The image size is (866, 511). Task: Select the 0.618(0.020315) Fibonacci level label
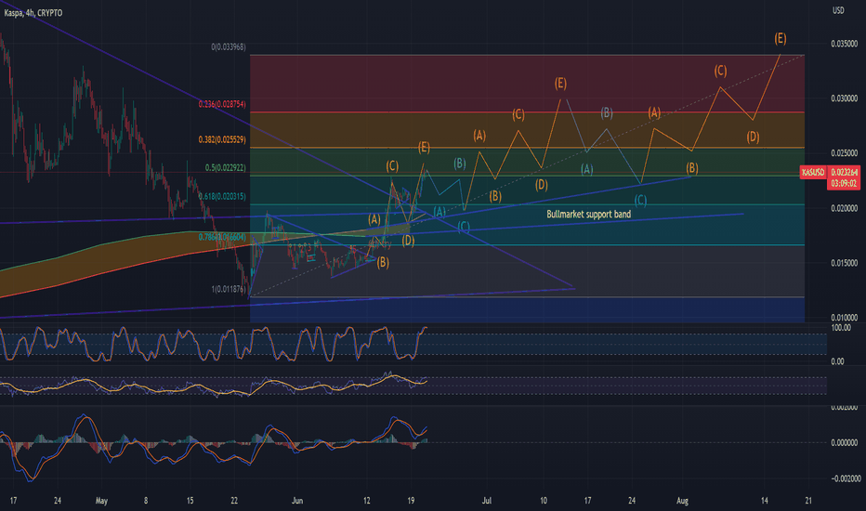(x=223, y=196)
